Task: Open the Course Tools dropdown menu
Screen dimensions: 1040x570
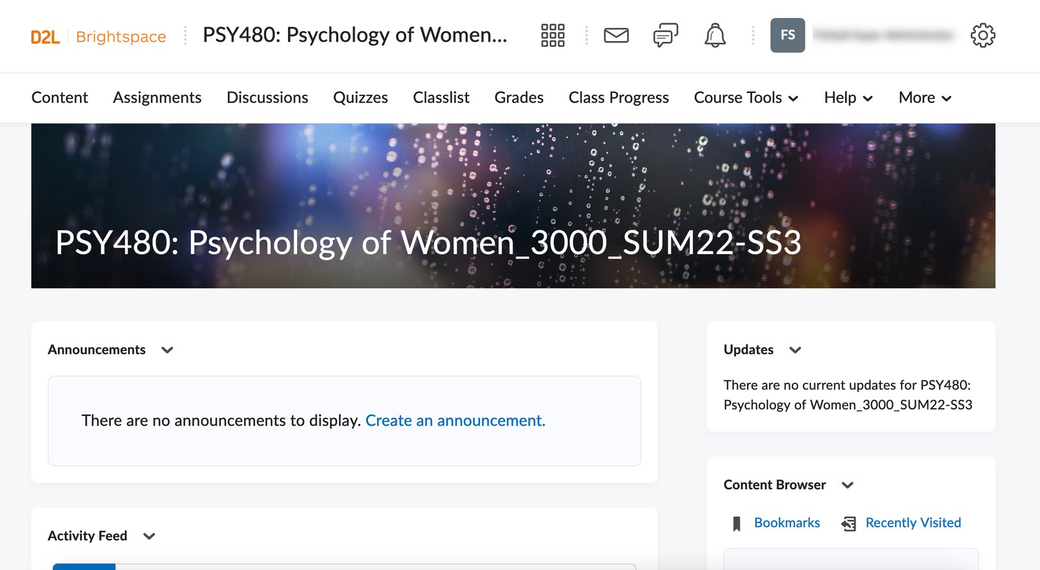Action: 746,97
